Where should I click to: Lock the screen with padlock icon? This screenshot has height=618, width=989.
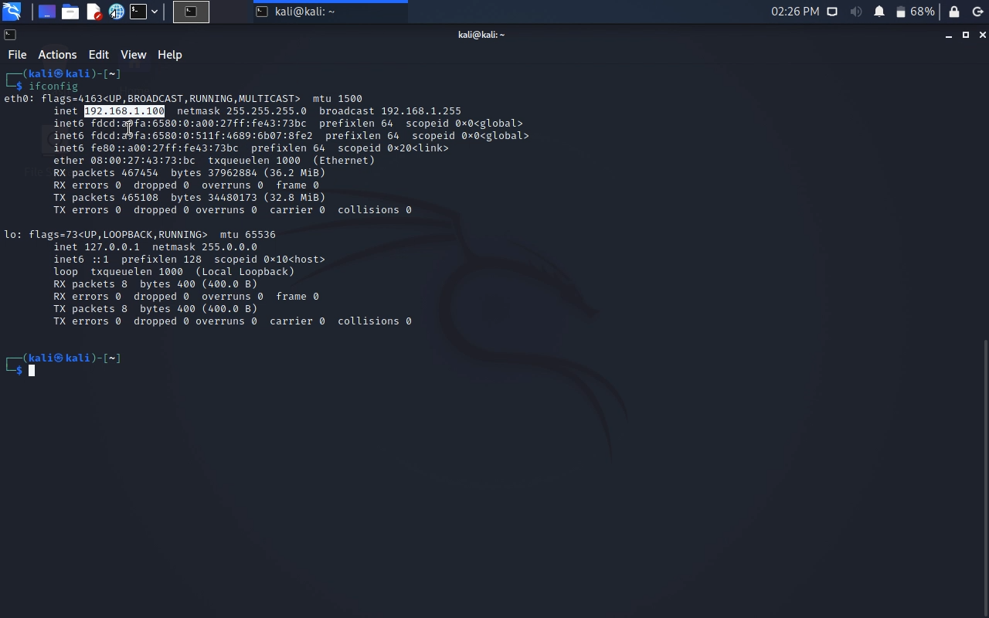tap(954, 12)
